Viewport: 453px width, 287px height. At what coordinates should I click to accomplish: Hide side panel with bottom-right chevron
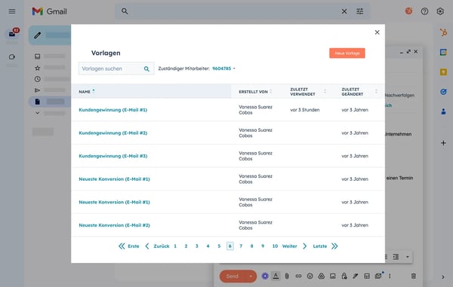tap(443, 277)
